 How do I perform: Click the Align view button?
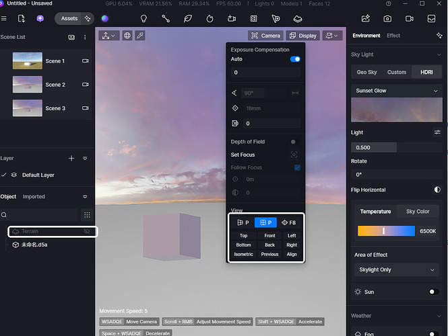[x=292, y=254]
